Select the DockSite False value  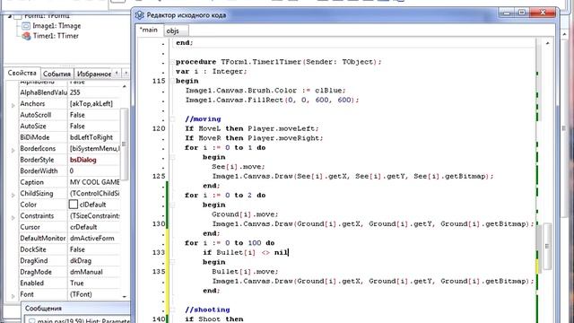pos(94,249)
